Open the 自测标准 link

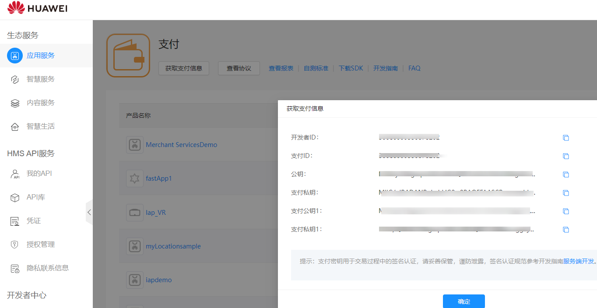point(316,68)
